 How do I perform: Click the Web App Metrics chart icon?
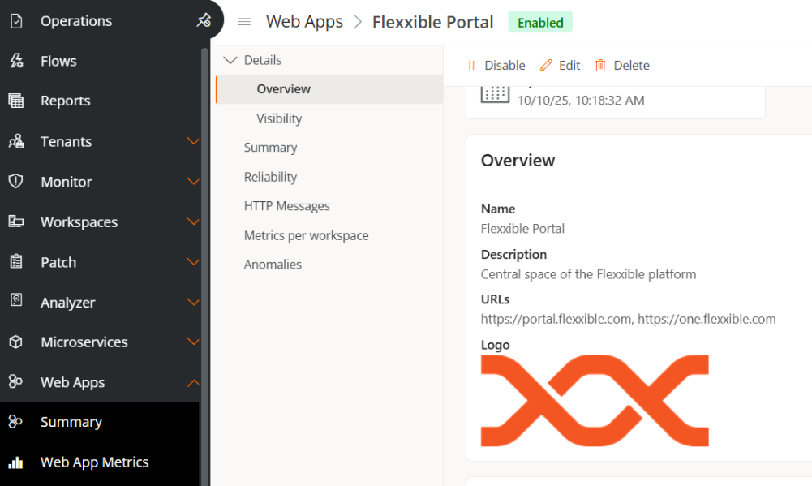(x=16, y=462)
